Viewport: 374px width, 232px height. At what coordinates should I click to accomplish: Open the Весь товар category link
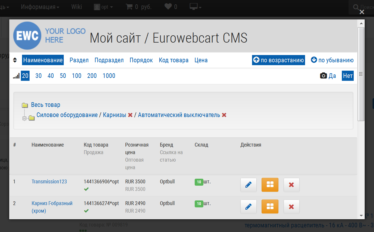pos(45,105)
